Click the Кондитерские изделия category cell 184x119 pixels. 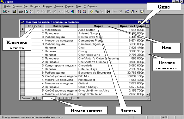click(61, 65)
